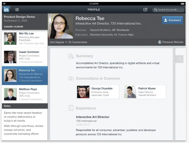This screenshot has height=143, width=189.
Task: Tap Isaiah Goldstein's photo thumbnail
Action: [x=10, y=57]
